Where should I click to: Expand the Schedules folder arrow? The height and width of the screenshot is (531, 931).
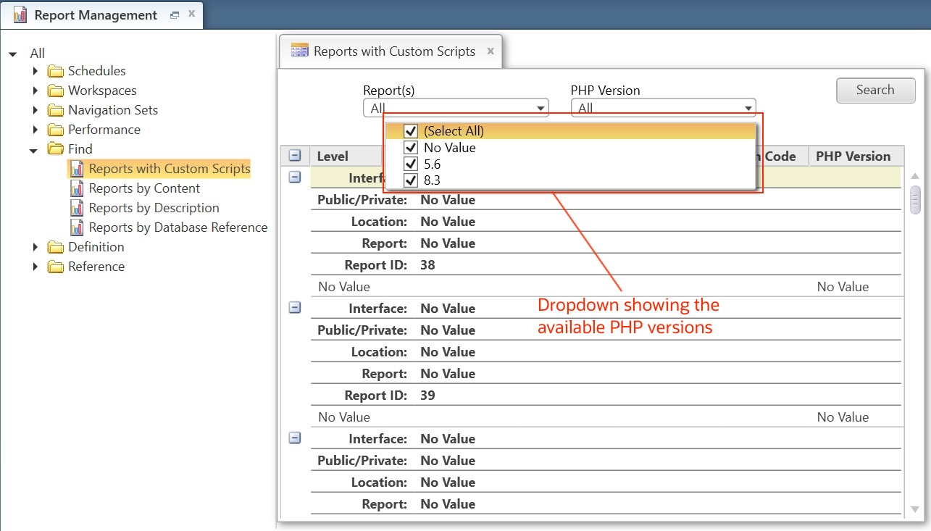35,71
